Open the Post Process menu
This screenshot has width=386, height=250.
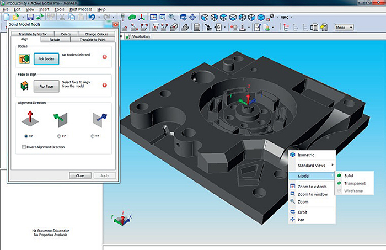81,9
